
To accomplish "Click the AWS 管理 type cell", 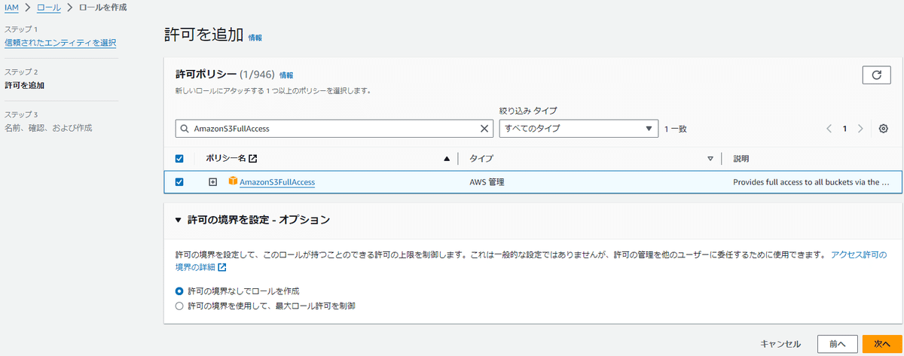I will (487, 182).
